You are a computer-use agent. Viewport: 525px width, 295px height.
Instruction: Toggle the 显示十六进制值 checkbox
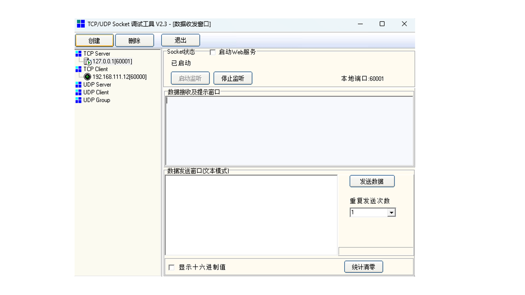(171, 267)
